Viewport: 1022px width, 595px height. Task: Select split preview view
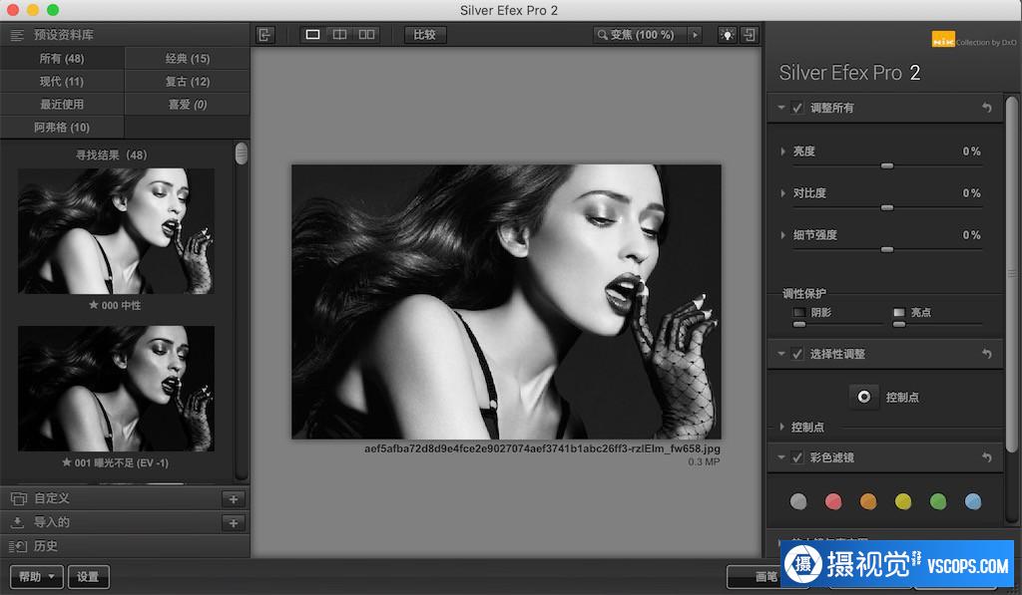(339, 35)
